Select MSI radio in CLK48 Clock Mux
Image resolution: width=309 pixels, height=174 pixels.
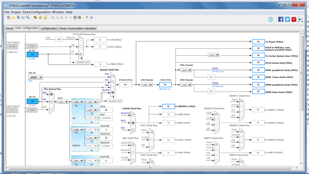(x=133, y=130)
